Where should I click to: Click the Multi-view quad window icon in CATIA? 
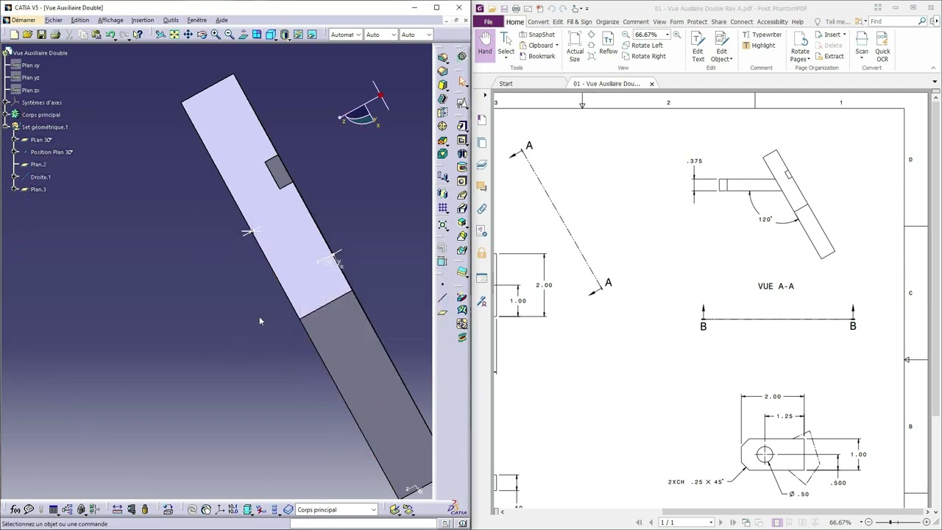click(257, 35)
